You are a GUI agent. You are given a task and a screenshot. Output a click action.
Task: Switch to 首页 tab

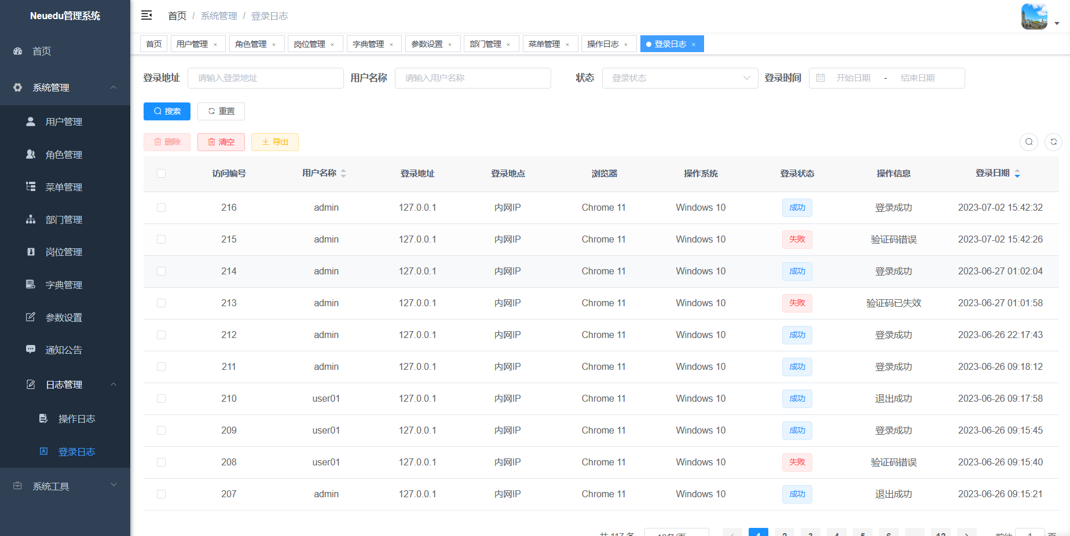154,44
